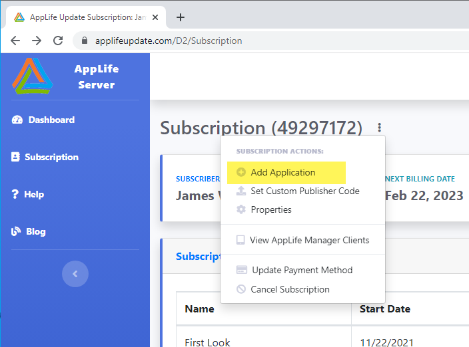This screenshot has height=347, width=469.
Task: Click the SUBSCRIBER label
Action: pyautogui.click(x=198, y=179)
